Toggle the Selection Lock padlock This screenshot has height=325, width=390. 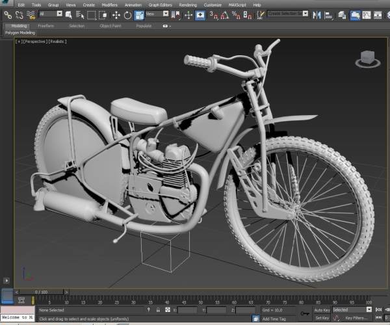click(158, 310)
